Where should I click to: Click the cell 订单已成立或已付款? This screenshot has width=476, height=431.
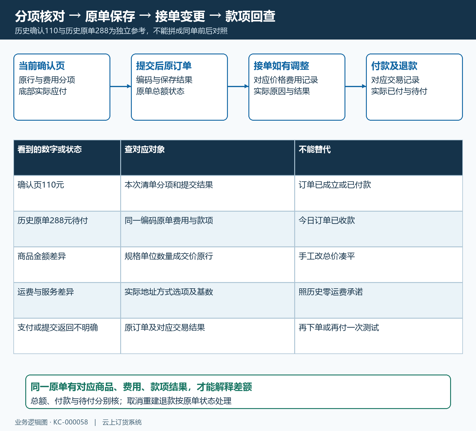coord(378,193)
